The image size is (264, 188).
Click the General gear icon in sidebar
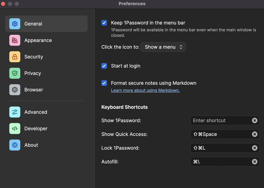tap(15, 24)
